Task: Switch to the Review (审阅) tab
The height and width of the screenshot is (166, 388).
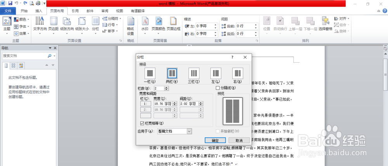Action: click(105, 11)
